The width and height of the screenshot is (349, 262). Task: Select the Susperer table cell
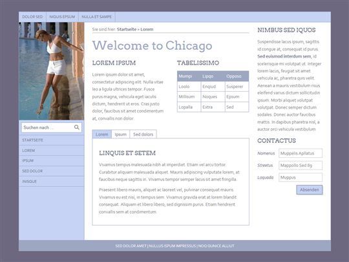237,87
